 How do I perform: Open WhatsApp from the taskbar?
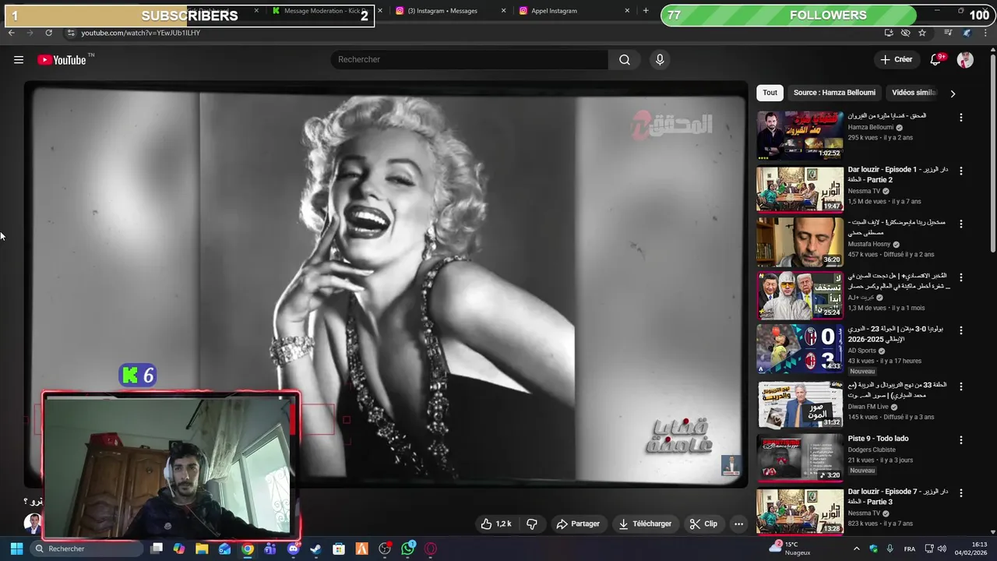coord(408,549)
